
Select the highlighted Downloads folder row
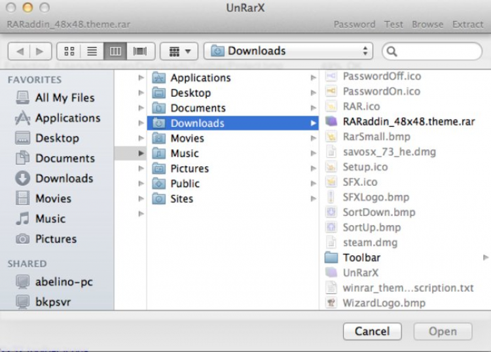tap(232, 123)
